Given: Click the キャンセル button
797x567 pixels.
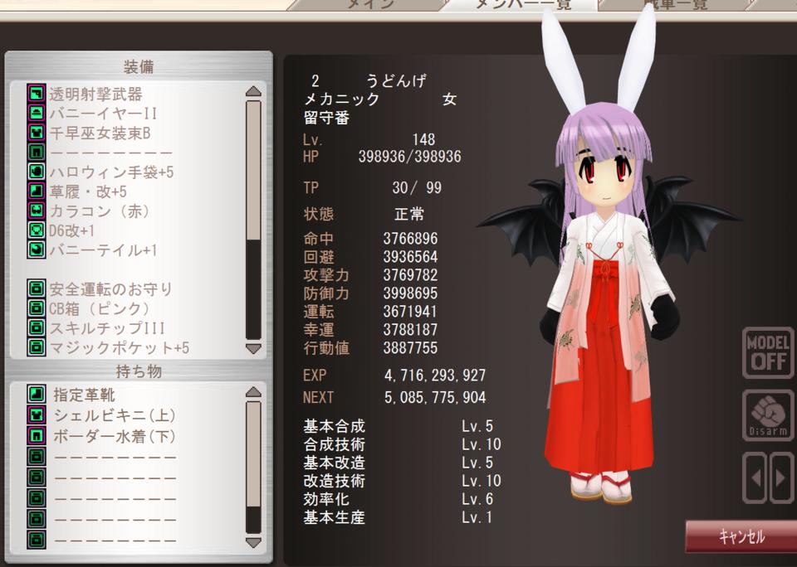Looking at the screenshot, I should click(741, 536).
